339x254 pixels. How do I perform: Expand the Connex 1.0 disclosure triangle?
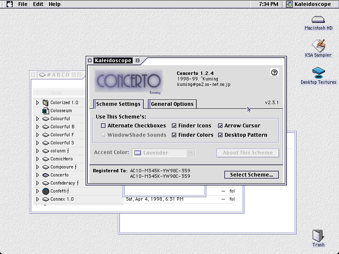(x=38, y=199)
